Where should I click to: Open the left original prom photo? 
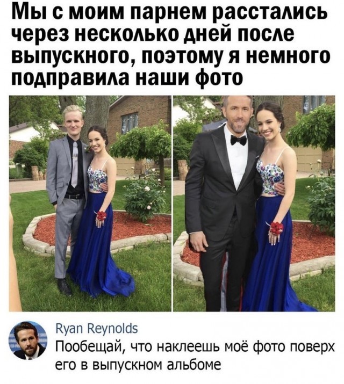pyautogui.click(x=90, y=204)
